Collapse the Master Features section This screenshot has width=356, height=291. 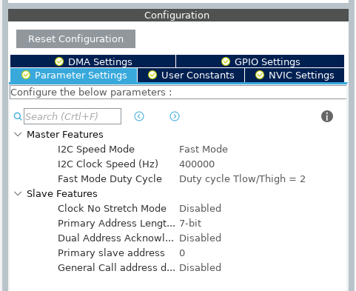click(x=18, y=135)
